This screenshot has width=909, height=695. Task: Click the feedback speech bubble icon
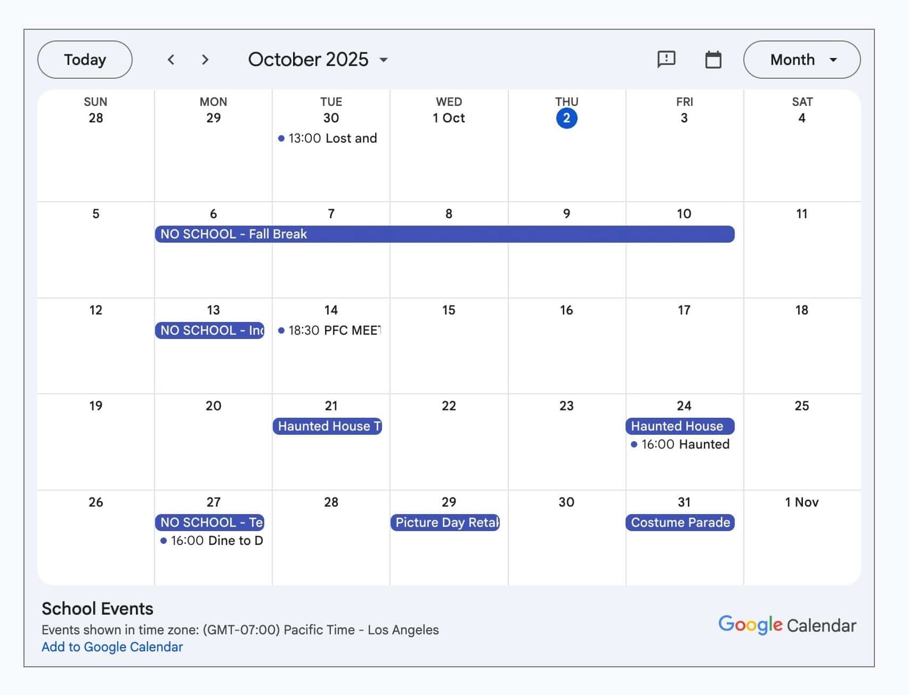(666, 59)
